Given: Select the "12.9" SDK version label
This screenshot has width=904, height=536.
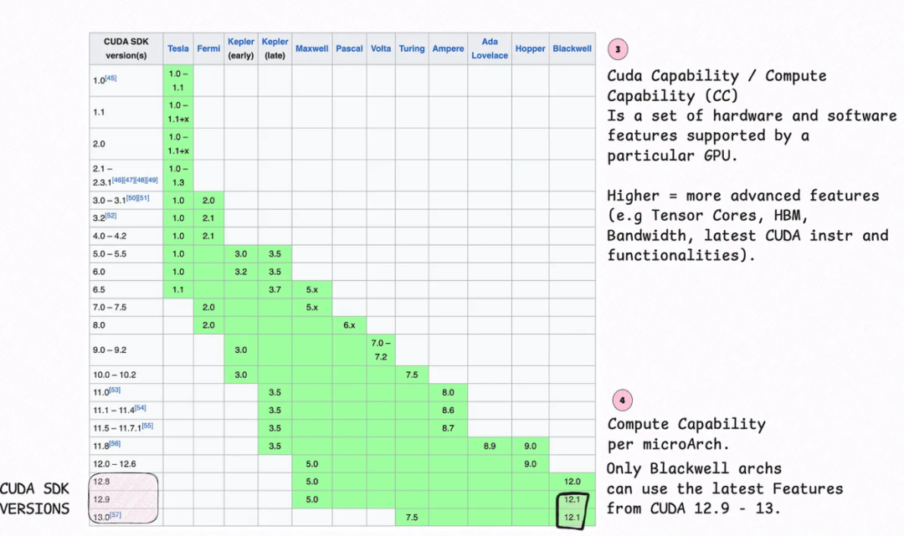Looking at the screenshot, I should [101, 500].
